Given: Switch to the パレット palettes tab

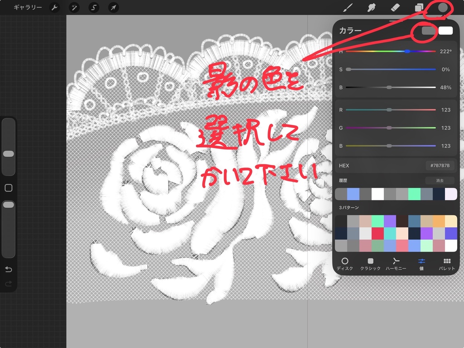Looking at the screenshot, I should click(x=447, y=264).
